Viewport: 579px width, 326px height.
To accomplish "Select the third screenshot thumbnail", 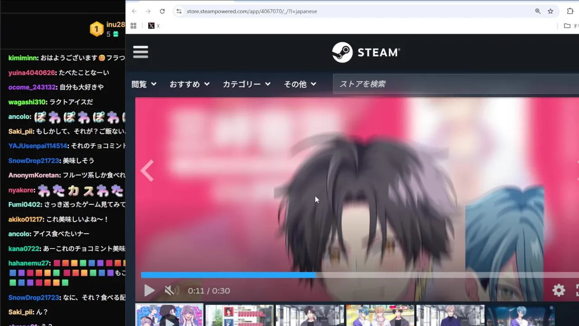I will click(310, 316).
